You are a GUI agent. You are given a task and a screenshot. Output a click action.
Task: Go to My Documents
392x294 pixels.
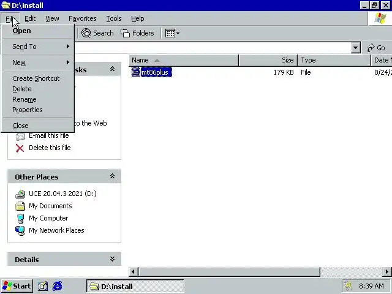(x=50, y=206)
